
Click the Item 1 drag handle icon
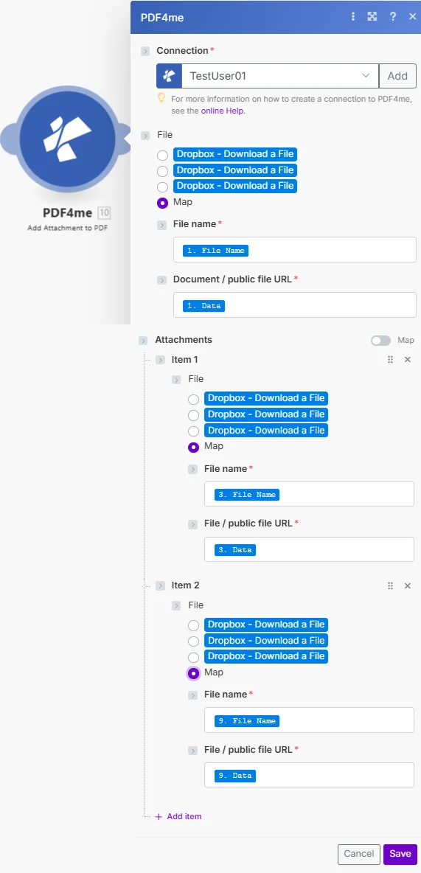point(390,360)
